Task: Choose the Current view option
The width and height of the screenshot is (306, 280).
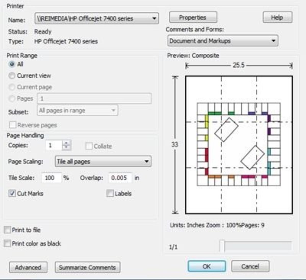Action: point(12,76)
